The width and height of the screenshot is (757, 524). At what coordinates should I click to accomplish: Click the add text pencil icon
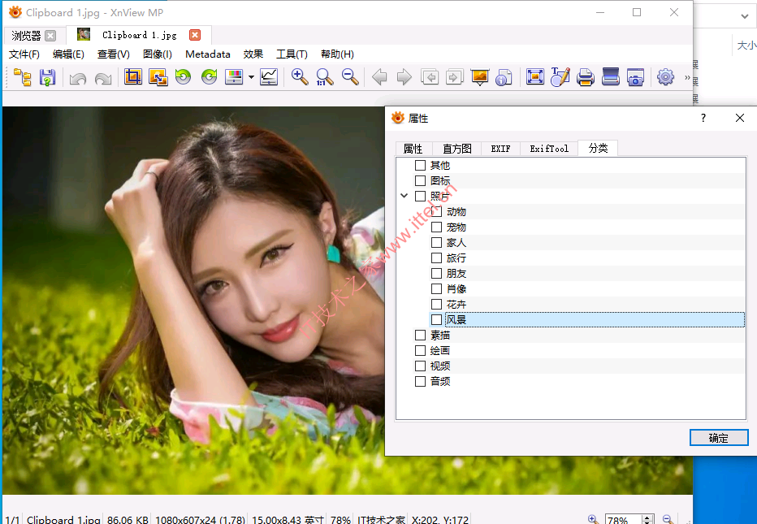[x=560, y=77]
